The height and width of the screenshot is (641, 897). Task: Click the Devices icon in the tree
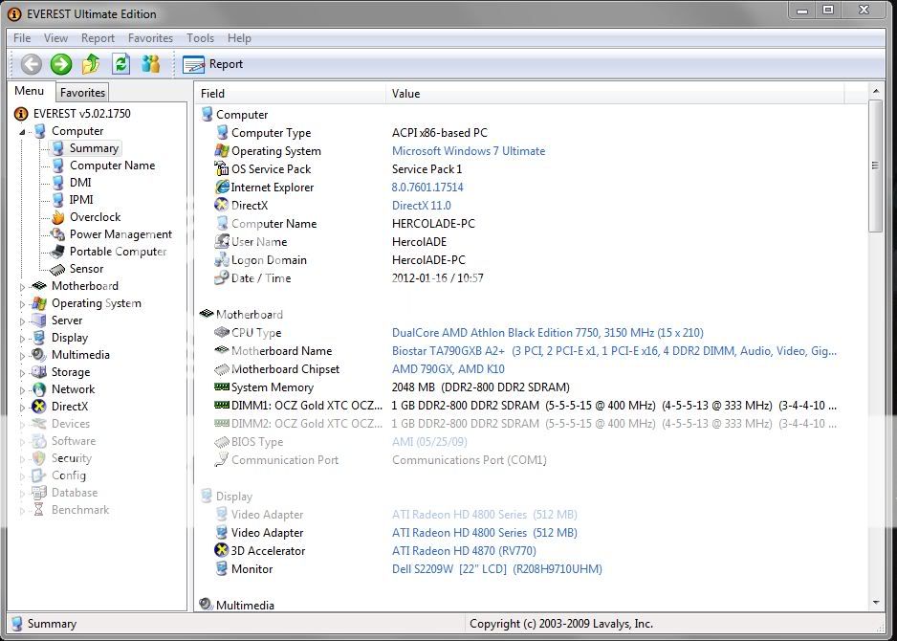coord(39,424)
